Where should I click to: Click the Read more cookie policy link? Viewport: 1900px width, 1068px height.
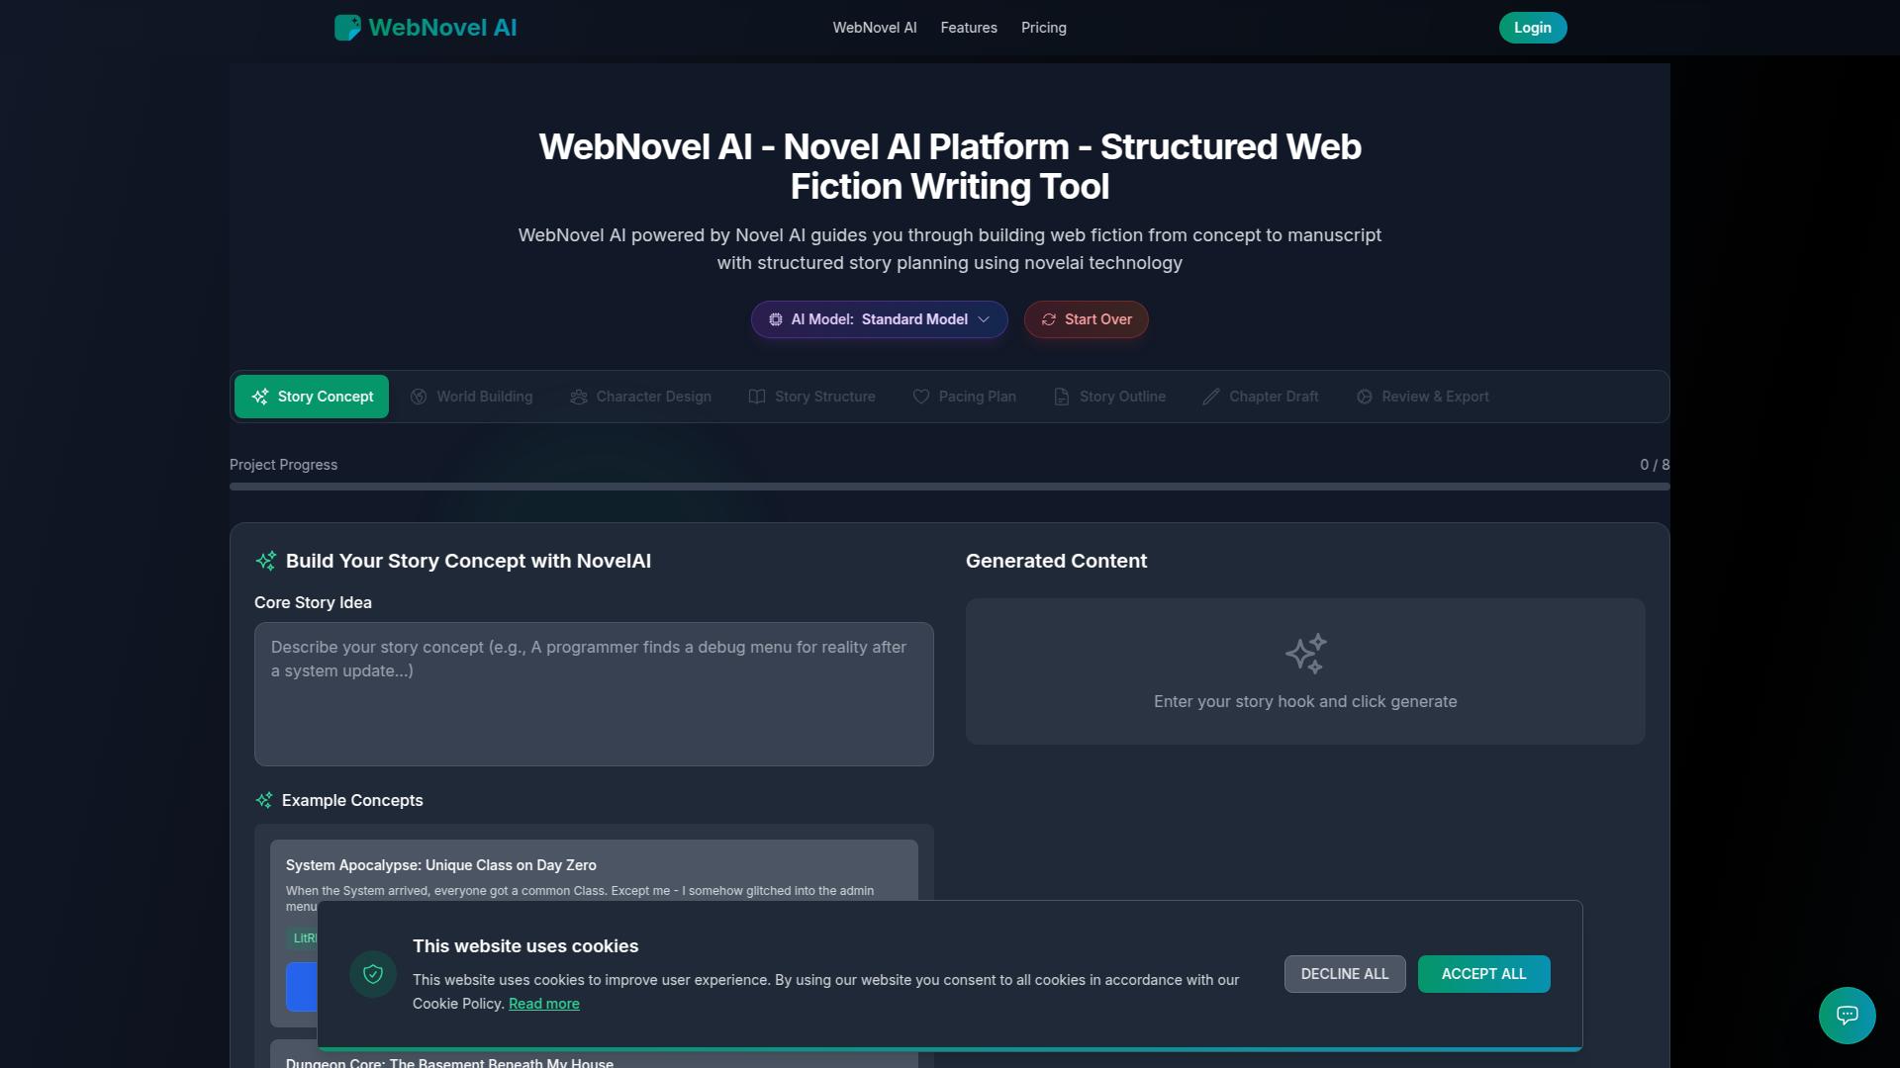coord(543,1004)
